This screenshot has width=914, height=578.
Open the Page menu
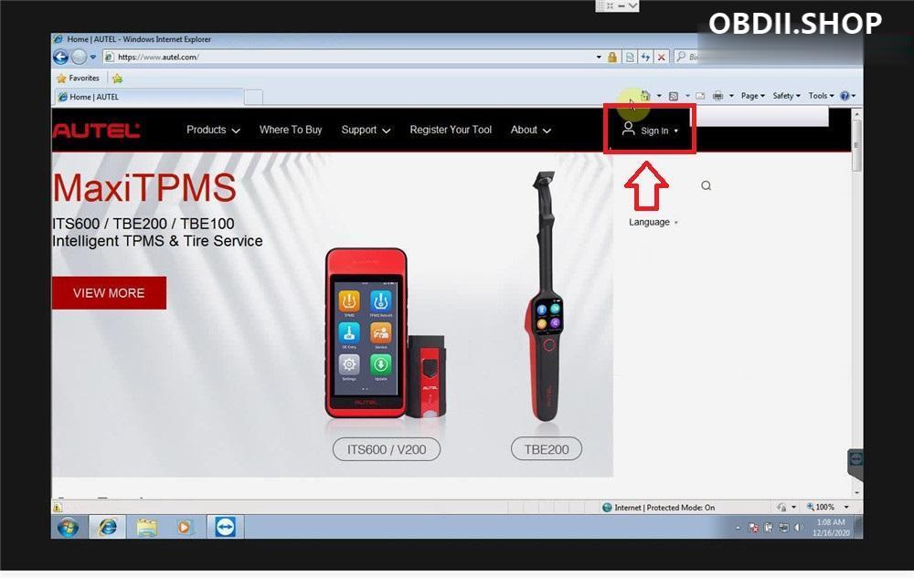point(752,96)
